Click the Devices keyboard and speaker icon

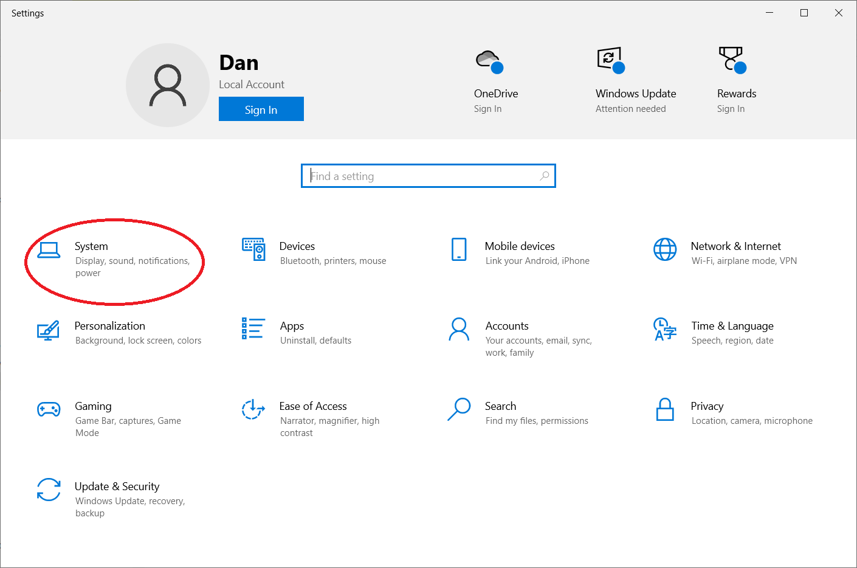coord(253,249)
